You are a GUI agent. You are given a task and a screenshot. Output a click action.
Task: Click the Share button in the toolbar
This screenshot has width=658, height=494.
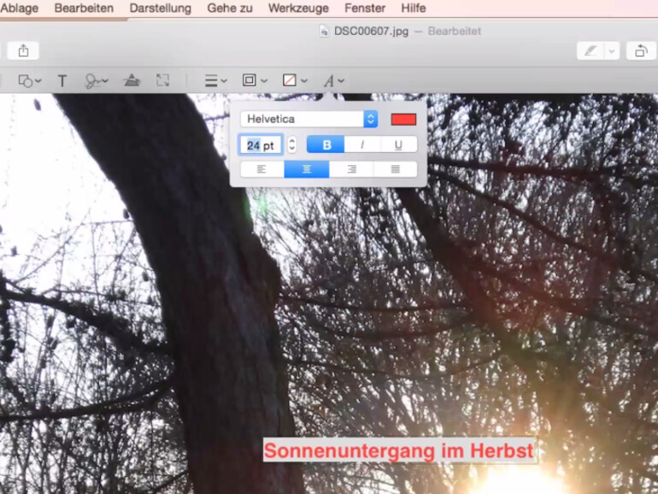[x=24, y=50]
